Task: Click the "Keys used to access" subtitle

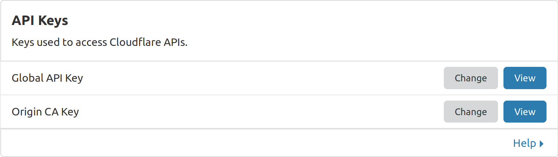Action: coord(59,42)
